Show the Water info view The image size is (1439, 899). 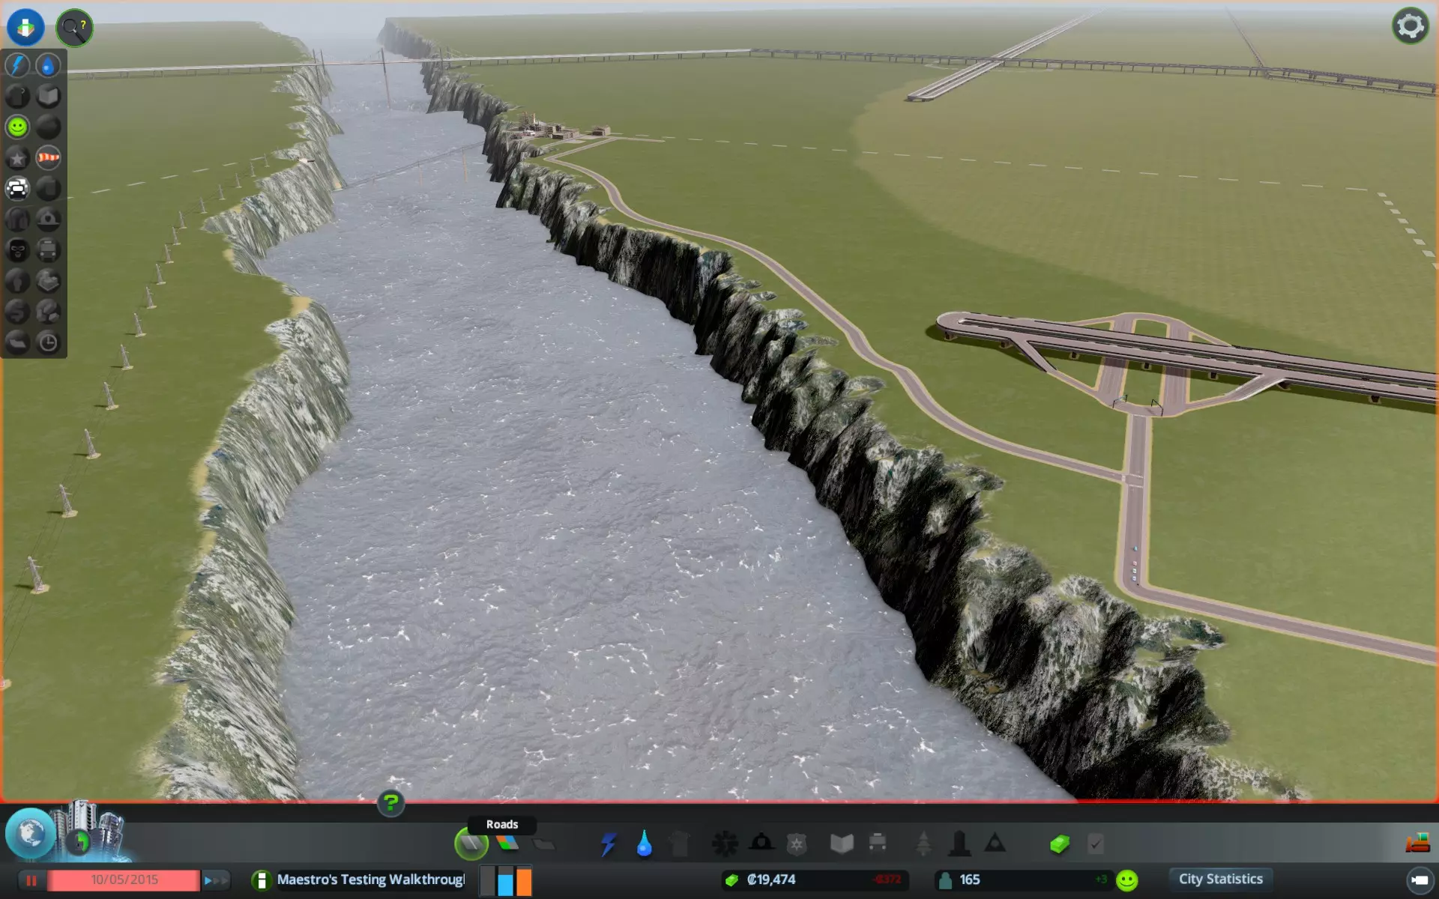tap(48, 66)
